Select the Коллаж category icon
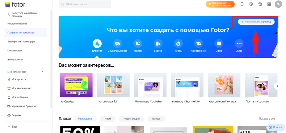The width and height of the screenshot is (286, 133). pos(138,43)
